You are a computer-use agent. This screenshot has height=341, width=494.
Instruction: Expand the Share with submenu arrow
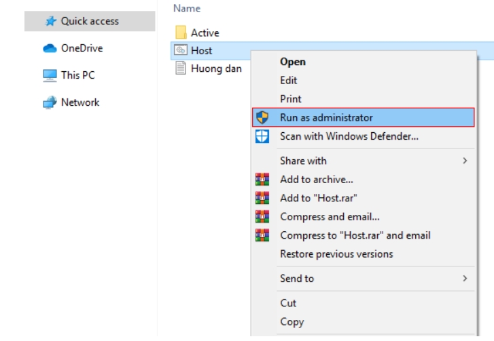(x=465, y=161)
